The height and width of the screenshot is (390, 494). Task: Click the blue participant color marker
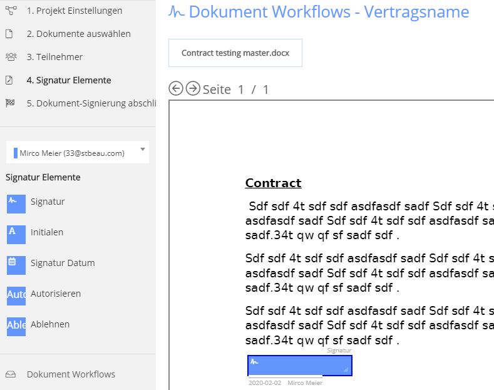click(x=16, y=153)
